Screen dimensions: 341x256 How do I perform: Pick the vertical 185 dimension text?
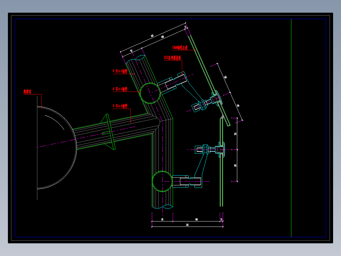235,165
